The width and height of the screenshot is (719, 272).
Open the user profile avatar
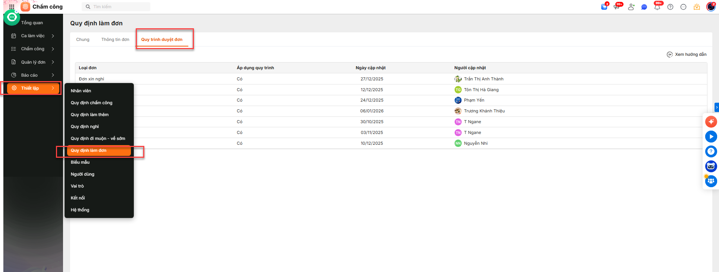pyautogui.click(x=711, y=7)
